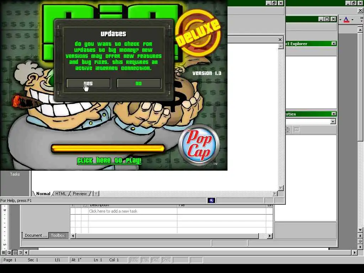This screenshot has height=273, width=364.
Task: Switch to the Preview tab in FrontPage
Action: (x=80, y=194)
